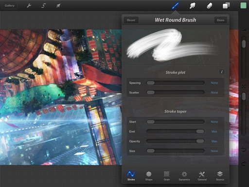The width and height of the screenshot is (249, 187).
Task: Click the 'Max' value beside End
Action: (214, 131)
